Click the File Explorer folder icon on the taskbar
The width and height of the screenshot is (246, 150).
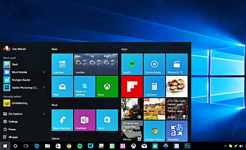click(47, 146)
